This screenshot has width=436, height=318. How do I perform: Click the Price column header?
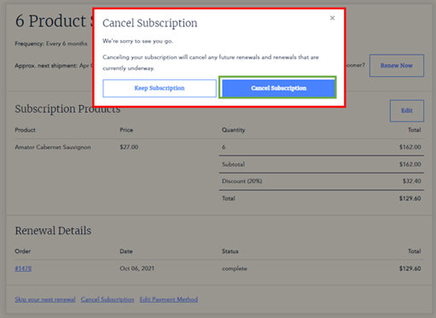point(126,130)
